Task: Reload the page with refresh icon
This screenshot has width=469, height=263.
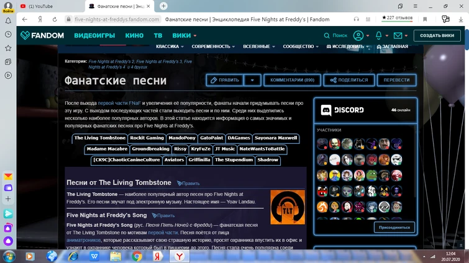Action: pos(55,19)
